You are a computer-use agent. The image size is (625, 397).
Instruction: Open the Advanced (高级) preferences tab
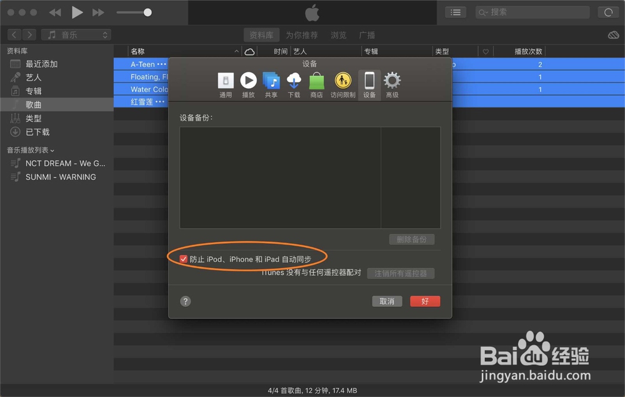click(392, 85)
